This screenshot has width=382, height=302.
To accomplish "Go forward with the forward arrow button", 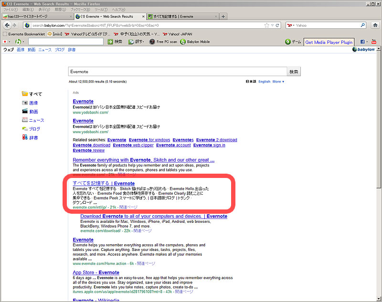I will (14, 25).
